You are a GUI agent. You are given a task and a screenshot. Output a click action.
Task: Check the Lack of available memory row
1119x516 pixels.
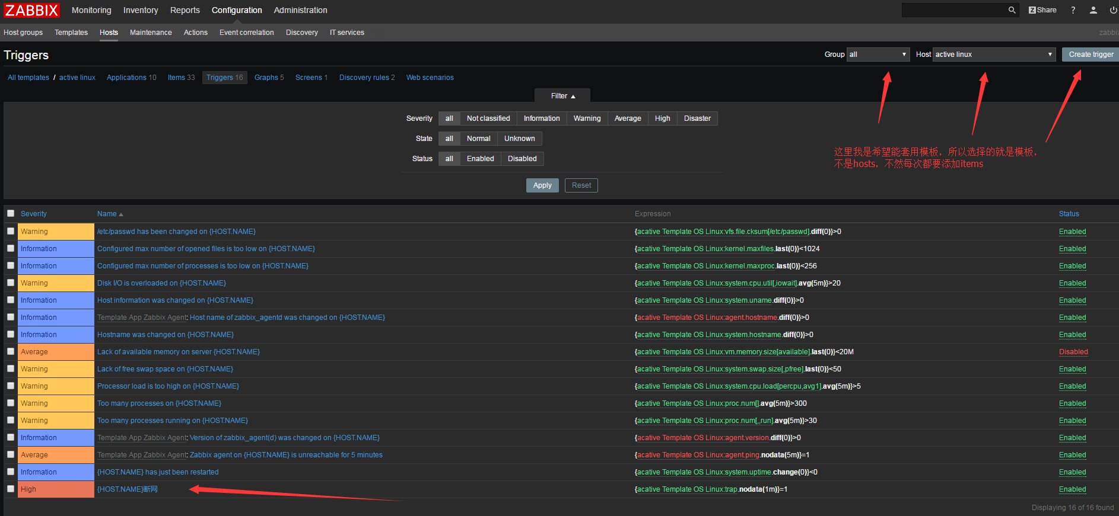point(11,351)
